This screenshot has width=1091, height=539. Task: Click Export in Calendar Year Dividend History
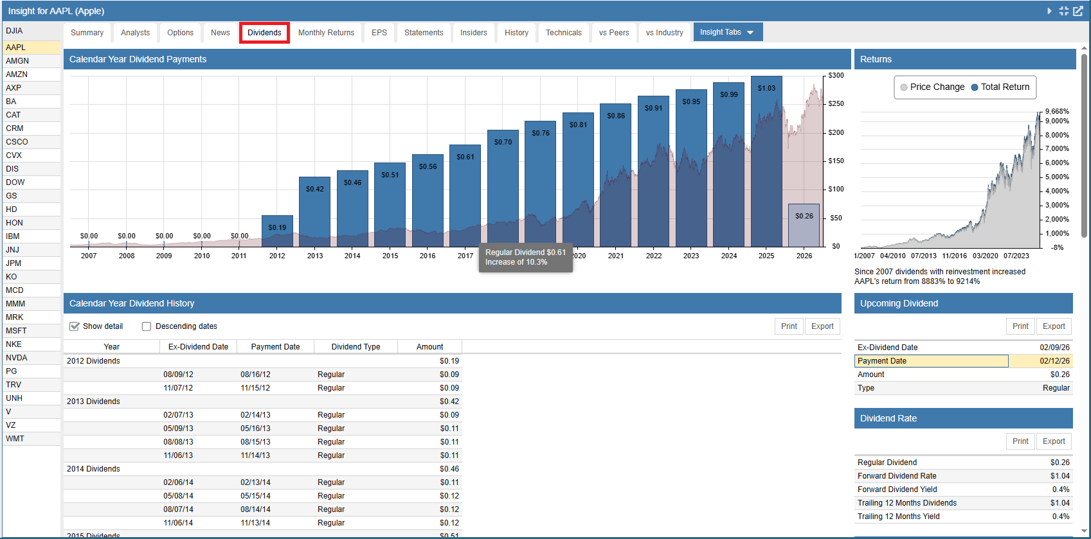tap(822, 326)
